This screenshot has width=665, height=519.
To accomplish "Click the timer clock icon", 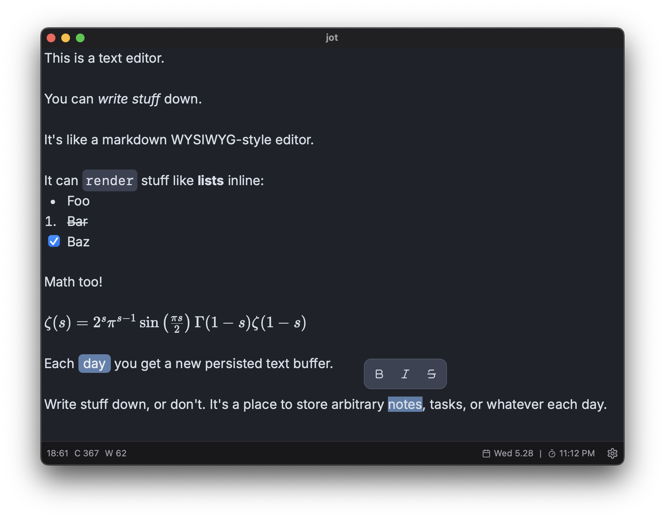I will 552,453.
